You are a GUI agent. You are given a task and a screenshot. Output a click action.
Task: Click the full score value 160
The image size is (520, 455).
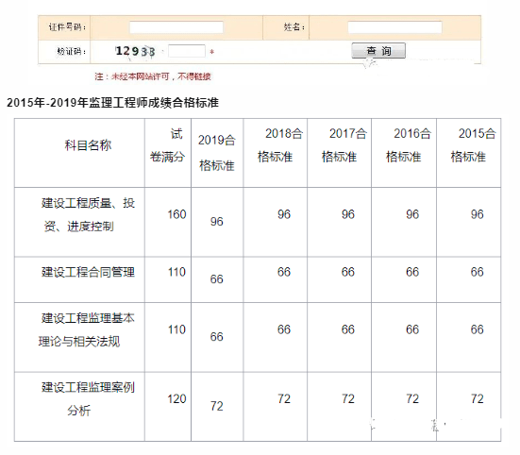pyautogui.click(x=176, y=214)
